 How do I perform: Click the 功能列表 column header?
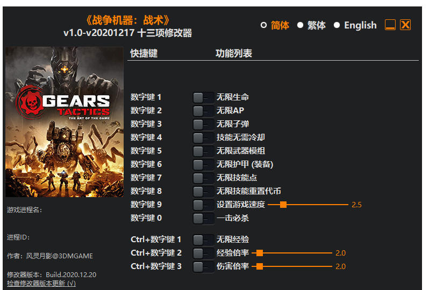point(234,53)
